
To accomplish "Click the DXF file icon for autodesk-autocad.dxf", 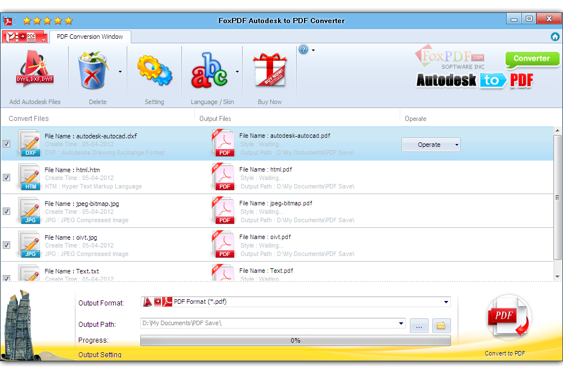I will pyautogui.click(x=29, y=144).
